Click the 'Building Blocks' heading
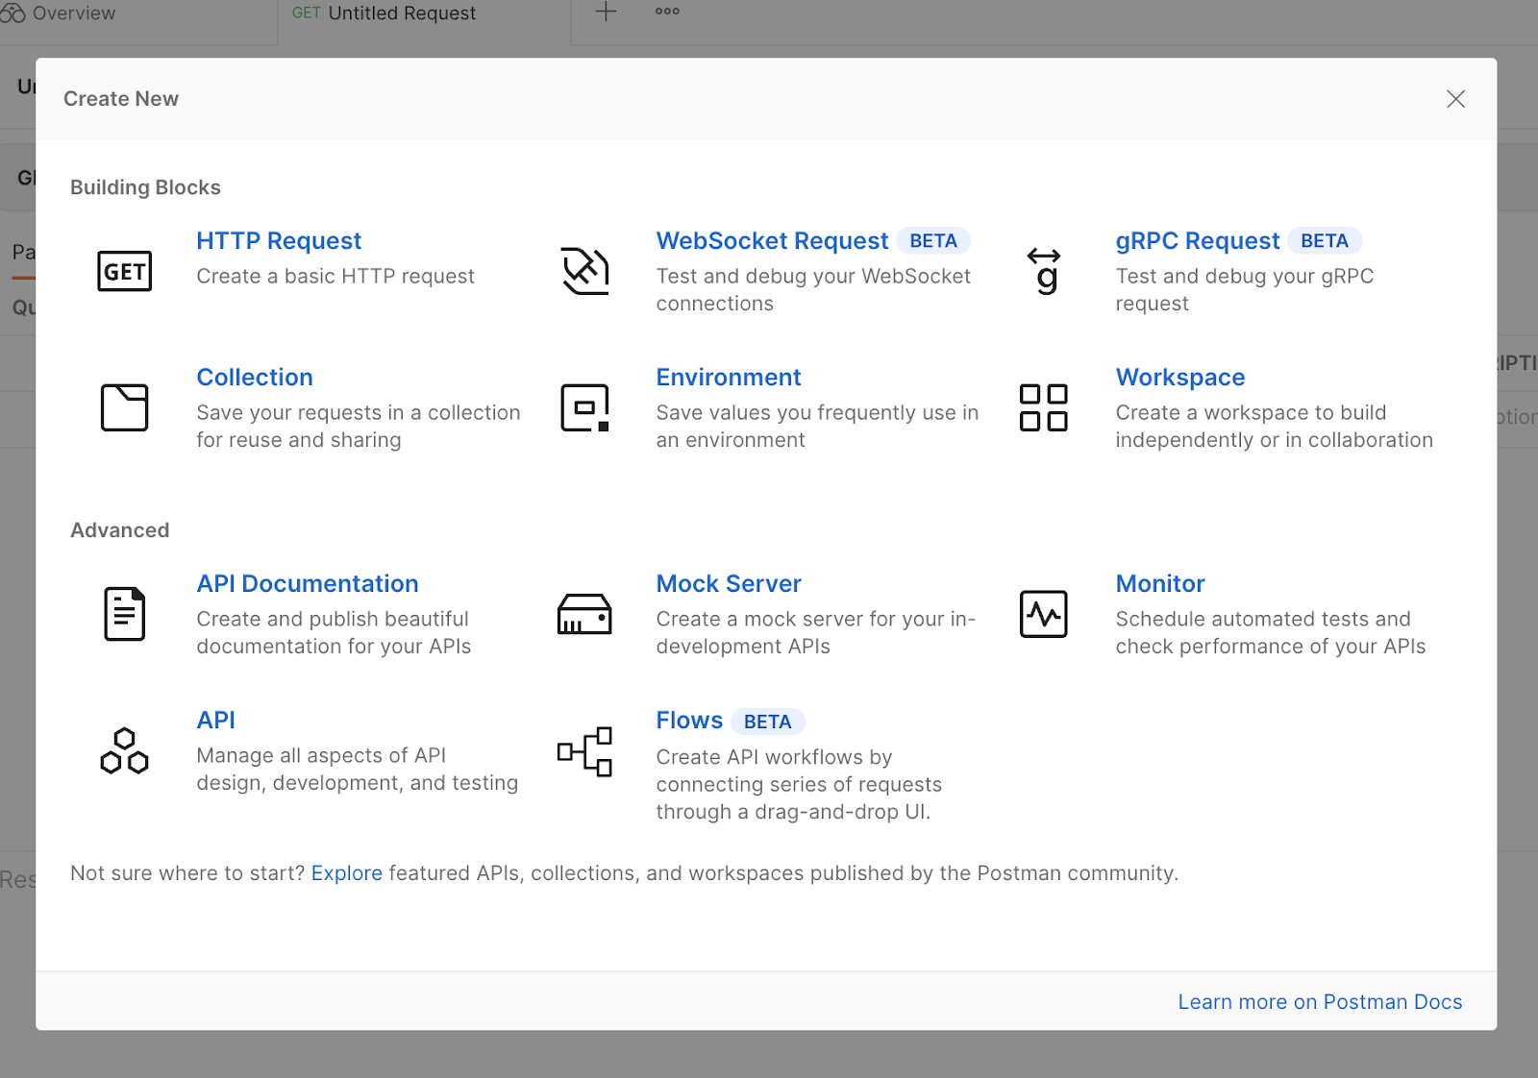 pyautogui.click(x=145, y=187)
